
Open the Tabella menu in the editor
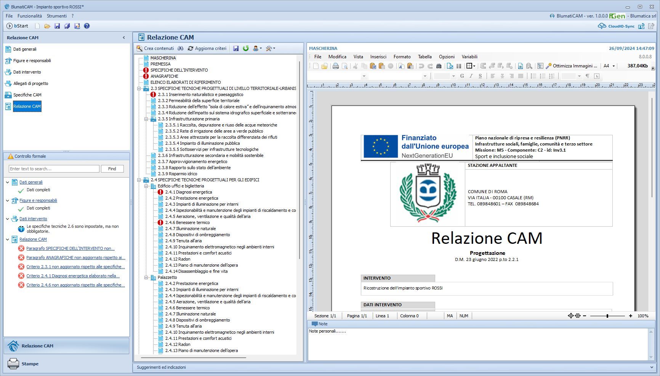[425, 57]
